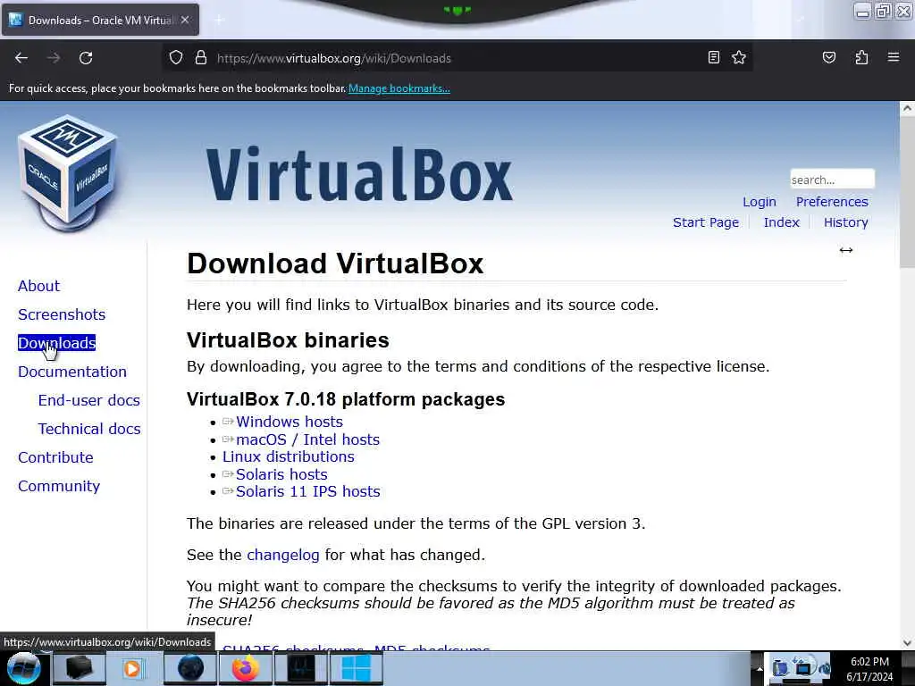The width and height of the screenshot is (915, 686).
Task: Open the Pocket save icon
Action: [x=829, y=57]
